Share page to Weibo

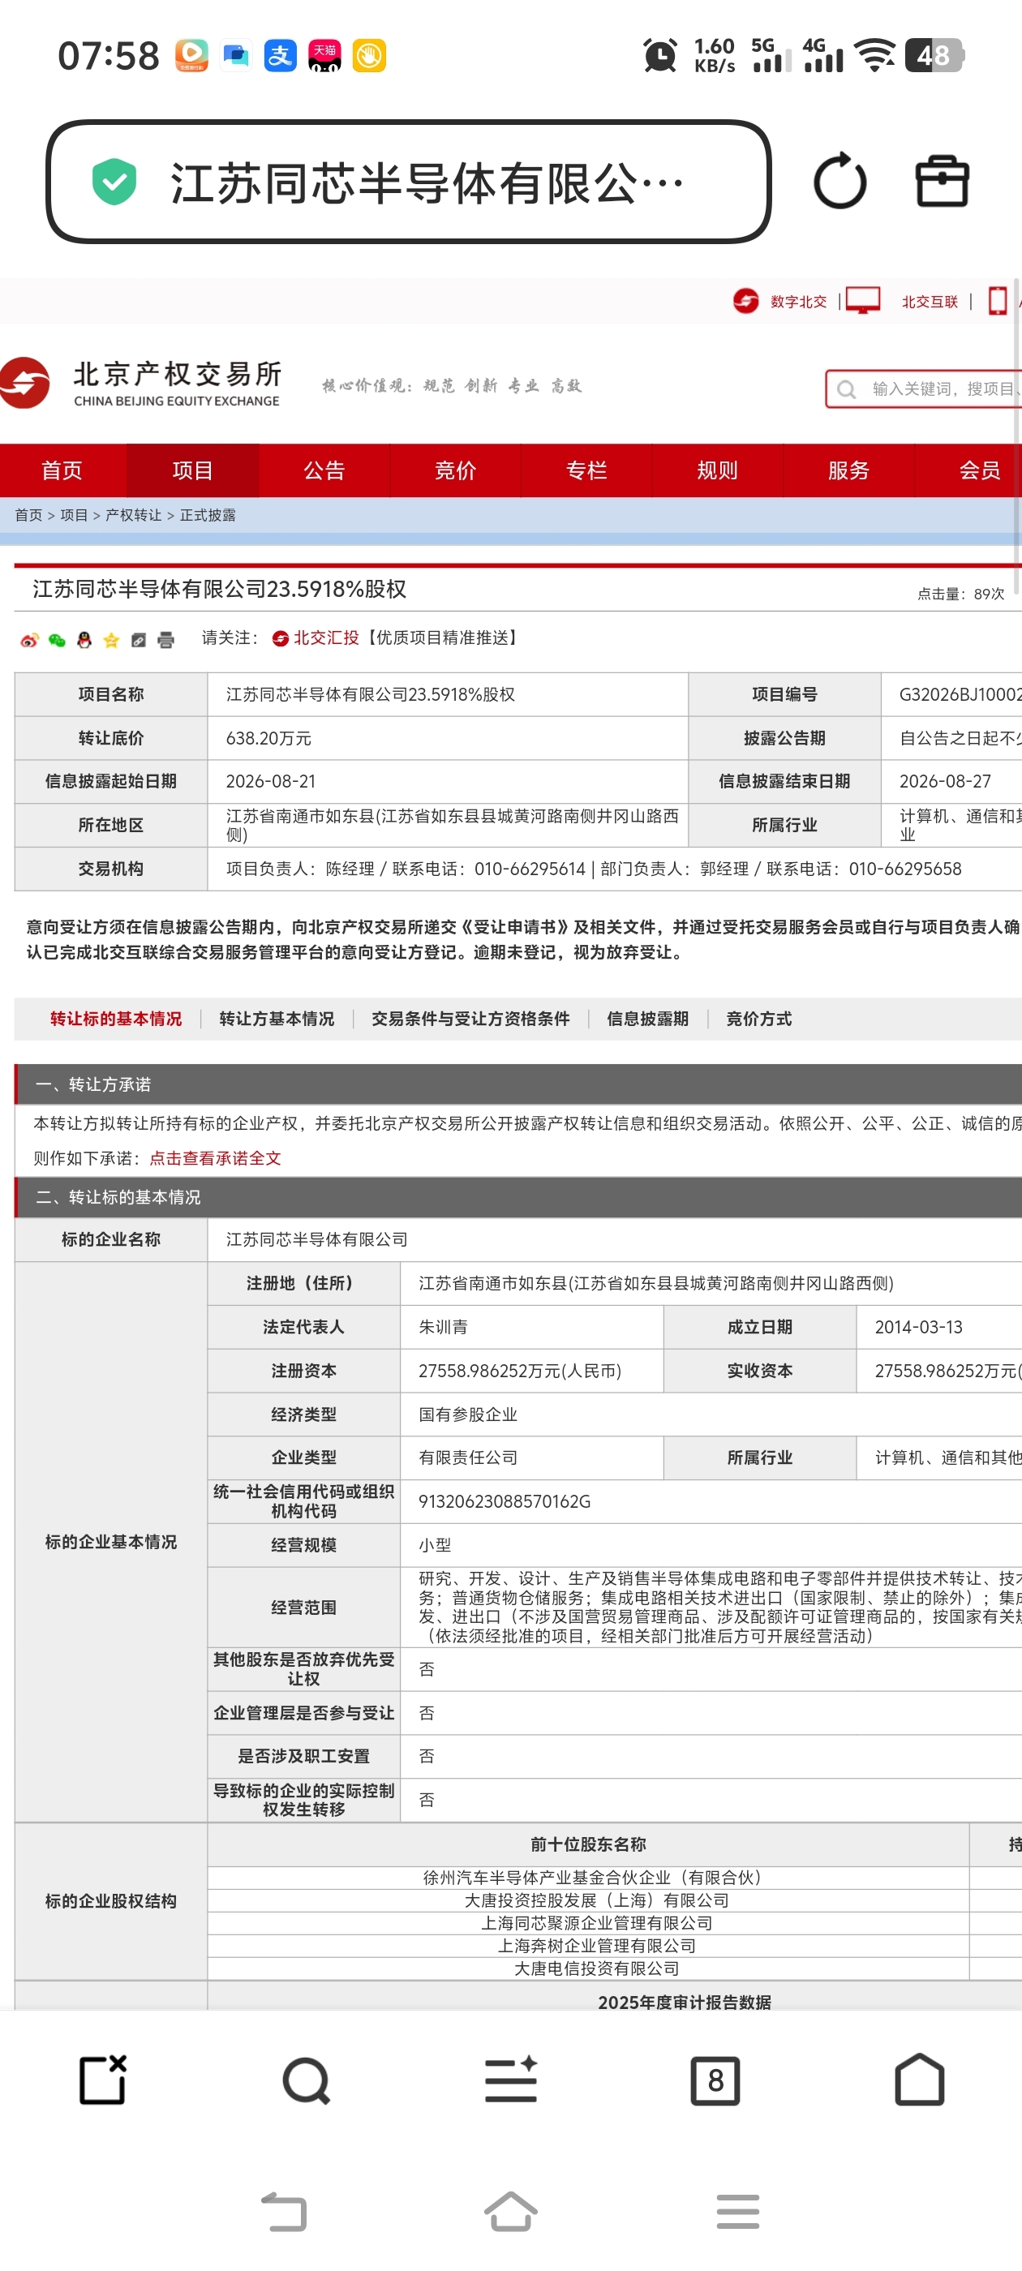[29, 640]
